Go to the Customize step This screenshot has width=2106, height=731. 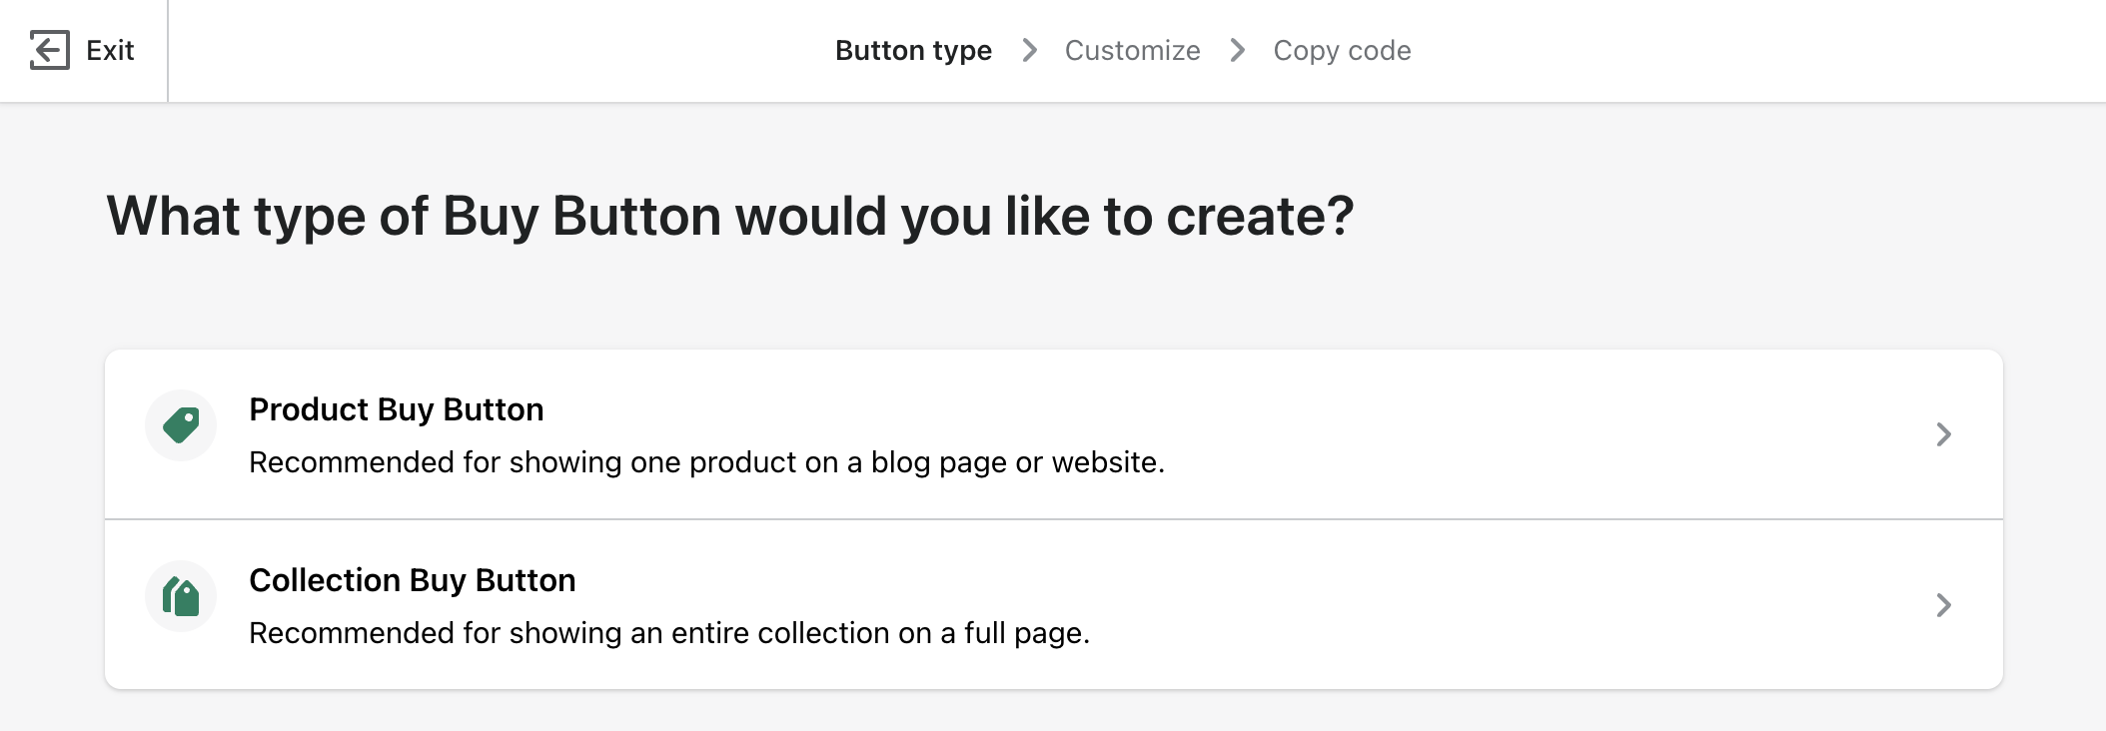tap(1132, 51)
